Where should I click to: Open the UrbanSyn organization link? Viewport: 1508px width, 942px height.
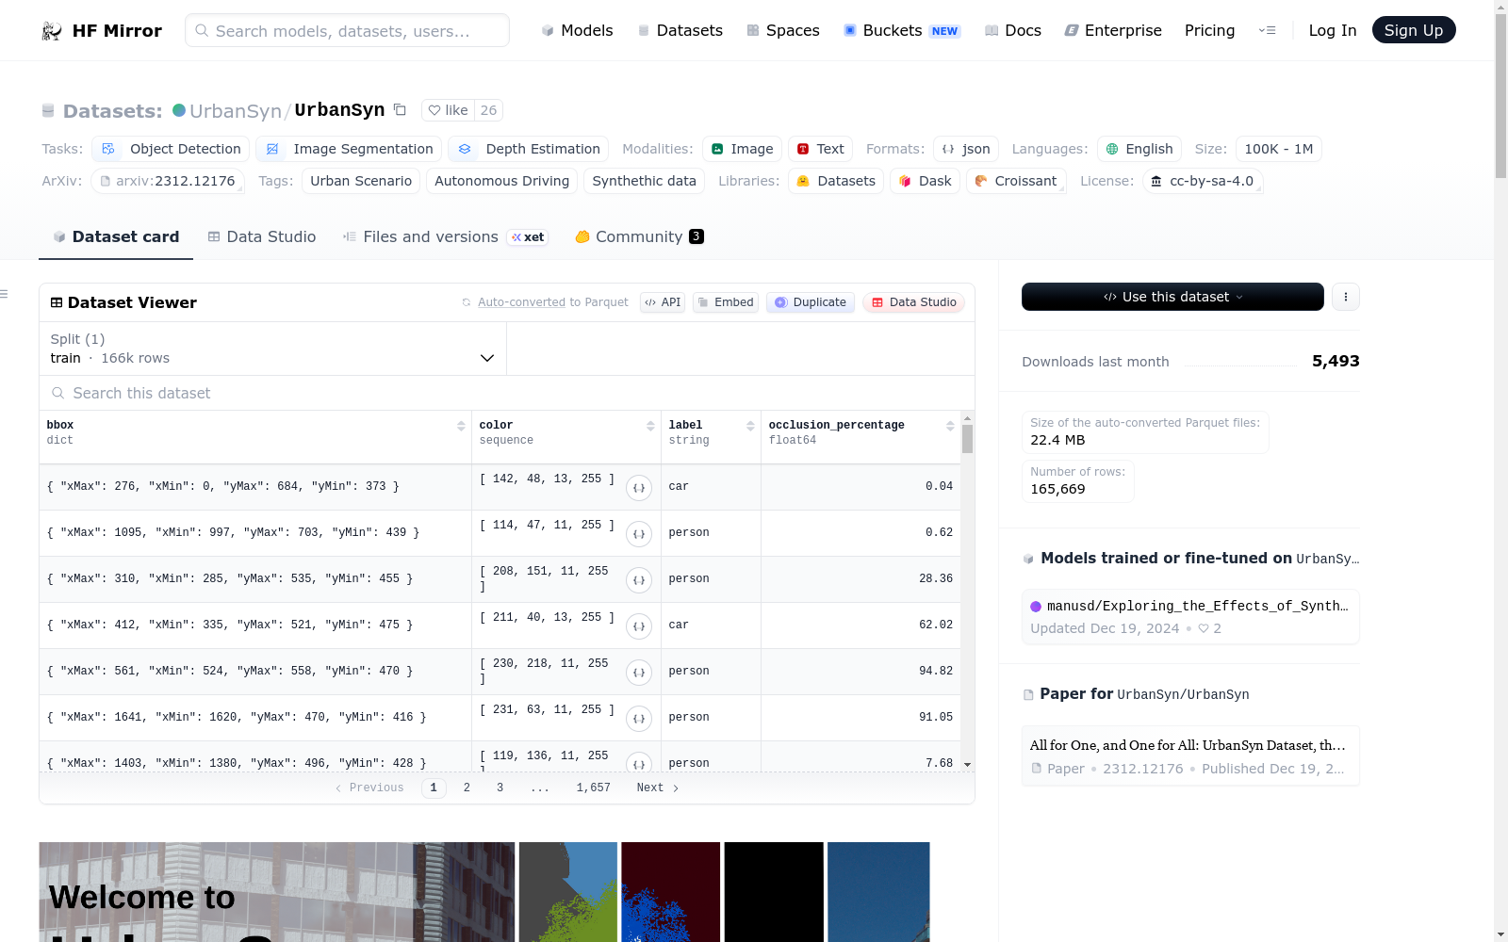236,111
